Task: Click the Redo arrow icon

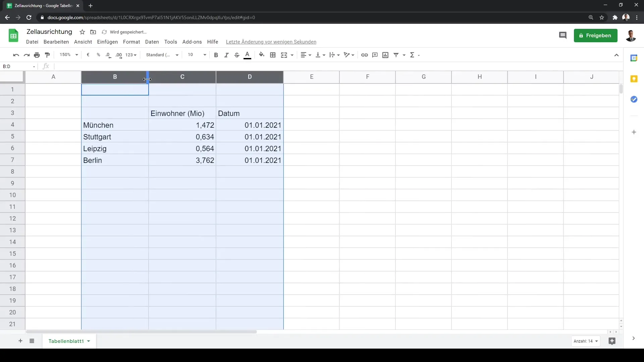Action: [26, 55]
